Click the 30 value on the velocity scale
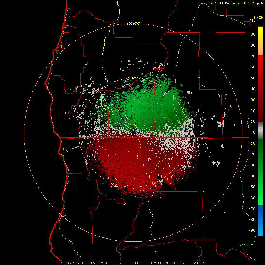Image resolution: width=265 pixels, height=265 pixels. coord(253,100)
